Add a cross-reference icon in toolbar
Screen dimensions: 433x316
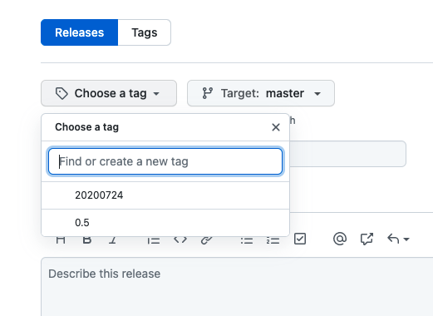(x=367, y=239)
